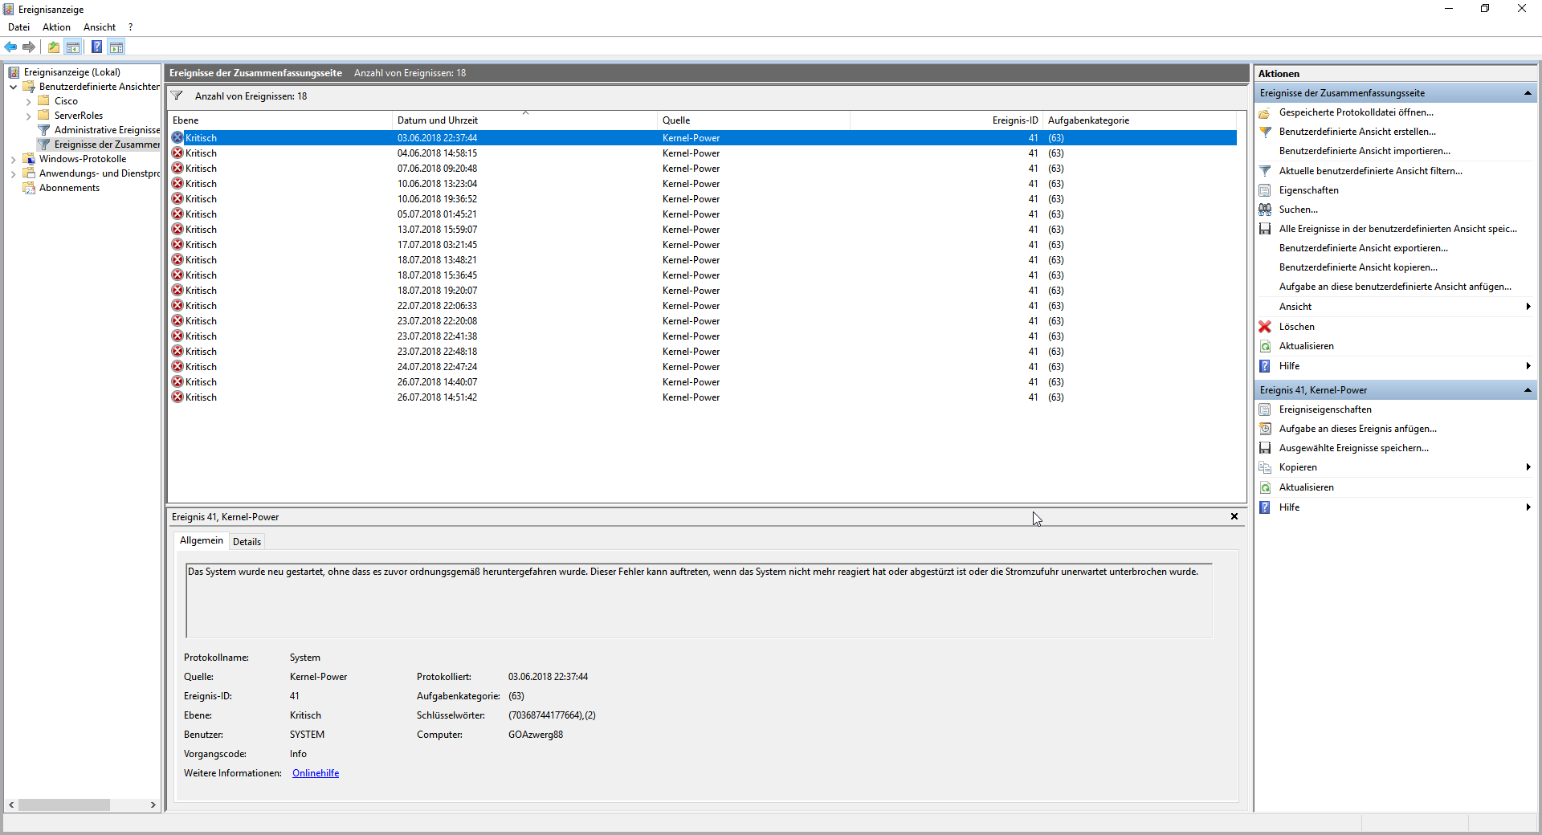
Task: Click the up-one-level folder toolbar icon
Action: tap(53, 47)
